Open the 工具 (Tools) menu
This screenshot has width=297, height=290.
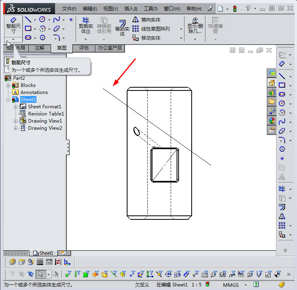pyautogui.click(x=150, y=9)
